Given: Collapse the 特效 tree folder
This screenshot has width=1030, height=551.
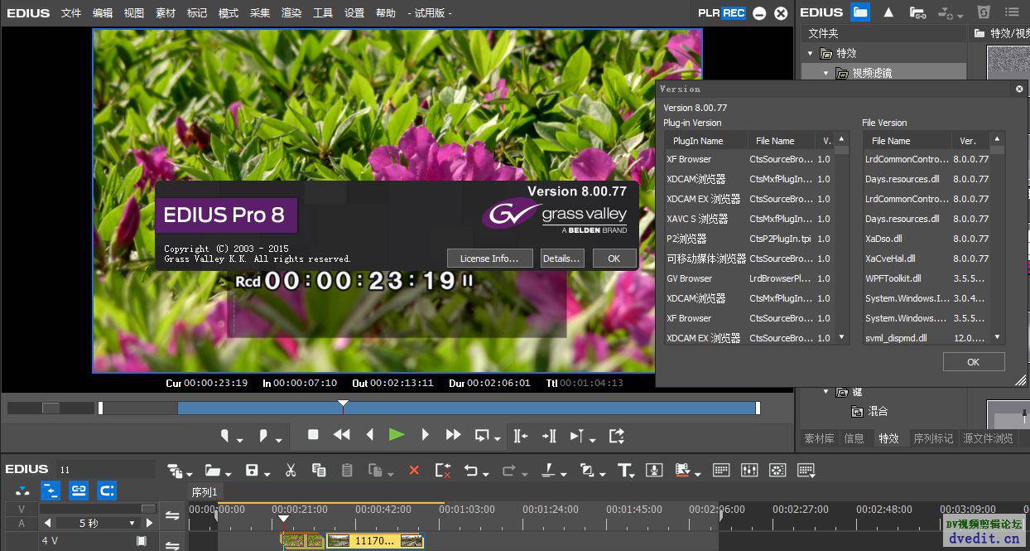Looking at the screenshot, I should (x=811, y=53).
